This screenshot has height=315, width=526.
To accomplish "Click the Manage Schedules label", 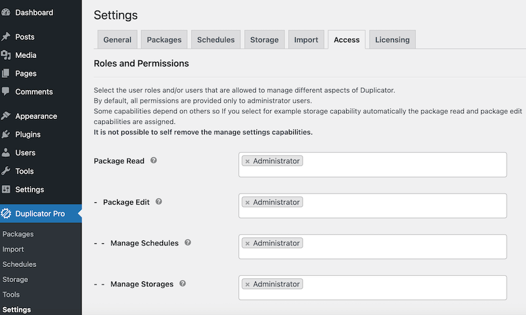I will tap(144, 243).
